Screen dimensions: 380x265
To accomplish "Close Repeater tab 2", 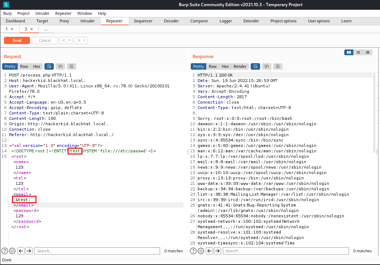I will [31, 29].
